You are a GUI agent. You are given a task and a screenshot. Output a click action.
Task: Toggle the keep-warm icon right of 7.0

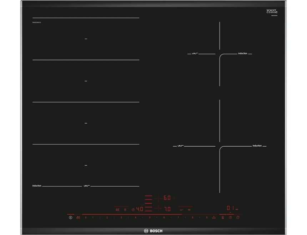coord(181,209)
